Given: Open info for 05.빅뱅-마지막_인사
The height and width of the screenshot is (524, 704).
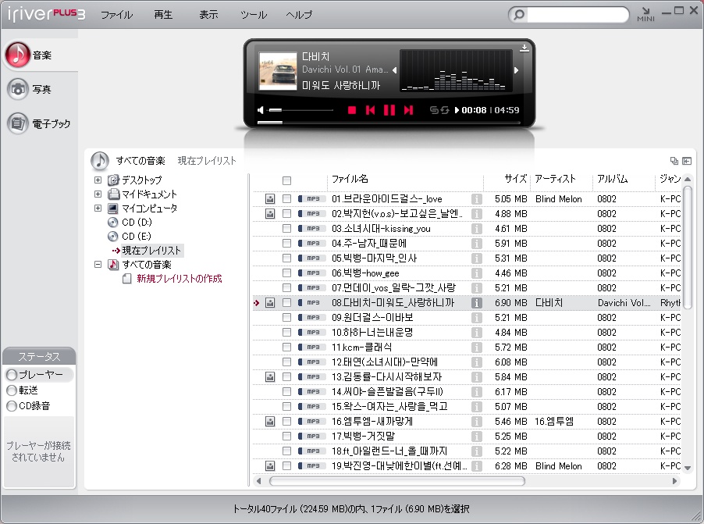Looking at the screenshot, I should pos(476,258).
